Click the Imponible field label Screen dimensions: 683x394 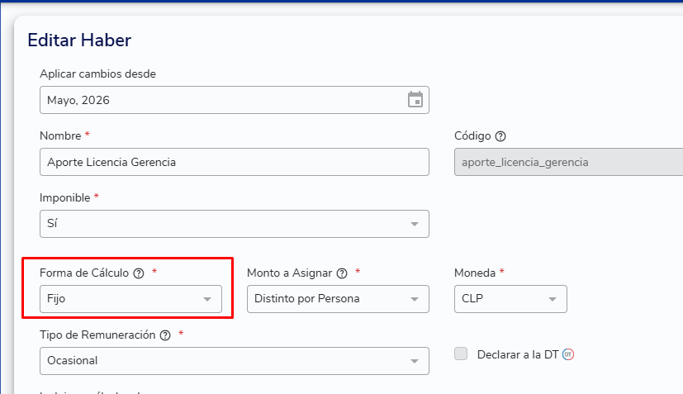(65, 198)
